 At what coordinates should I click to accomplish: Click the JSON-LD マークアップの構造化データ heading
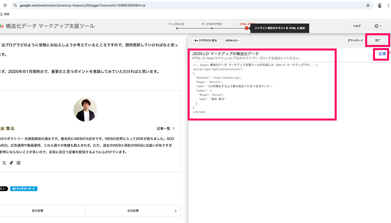pos(225,54)
